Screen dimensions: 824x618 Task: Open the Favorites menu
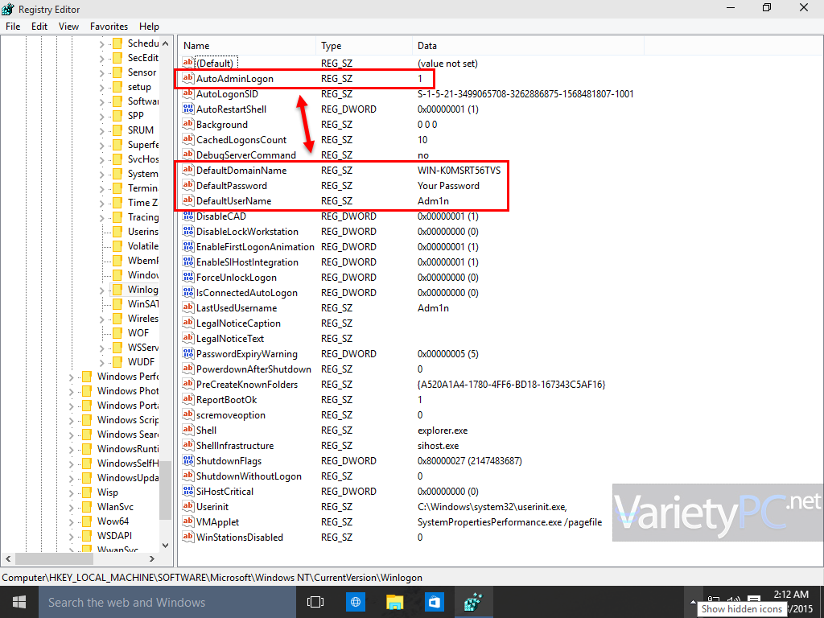coord(109,26)
